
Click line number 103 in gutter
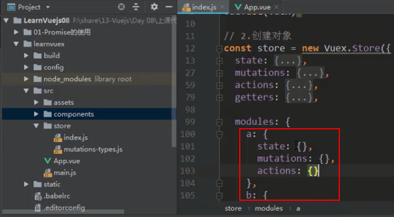tap(187, 171)
